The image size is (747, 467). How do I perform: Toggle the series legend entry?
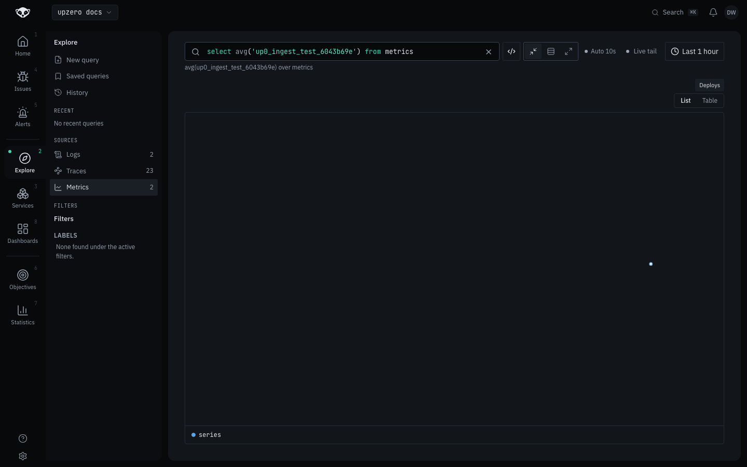206,435
